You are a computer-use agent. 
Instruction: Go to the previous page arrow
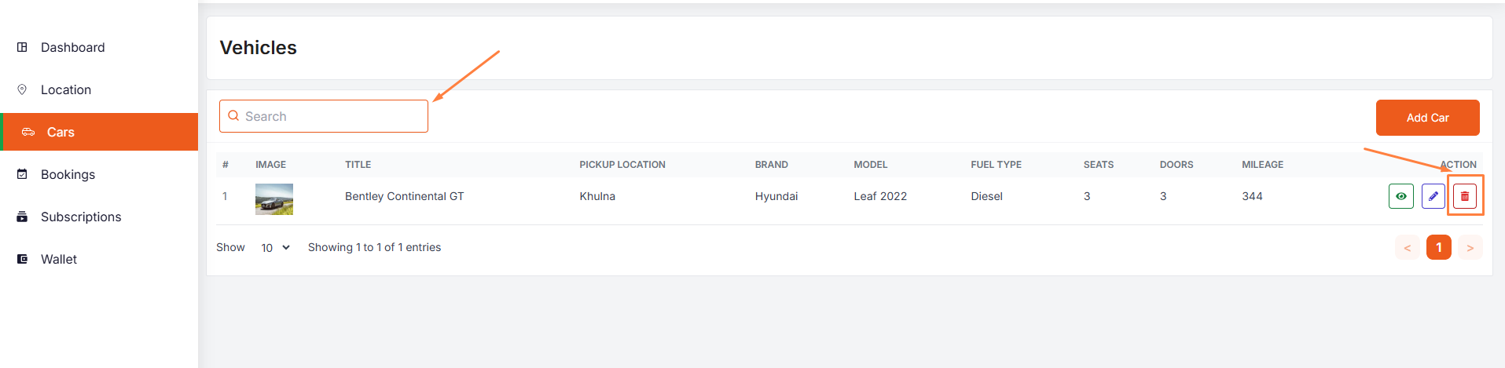point(1408,248)
